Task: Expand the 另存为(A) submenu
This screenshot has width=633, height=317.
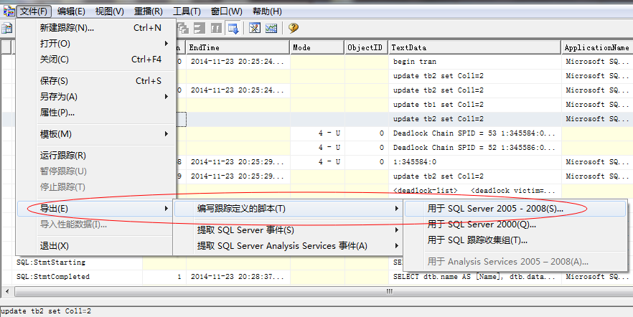Action: (x=96, y=97)
